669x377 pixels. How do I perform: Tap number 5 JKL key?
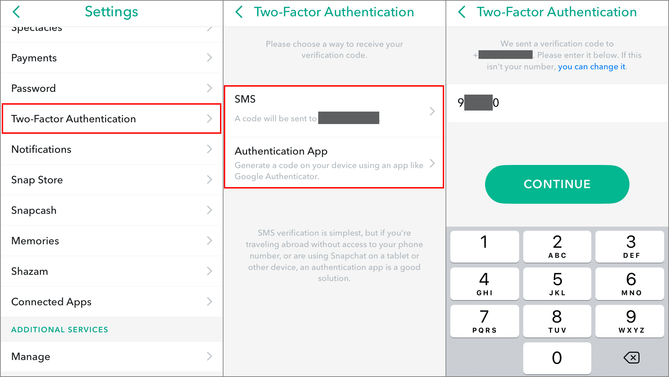click(x=557, y=284)
